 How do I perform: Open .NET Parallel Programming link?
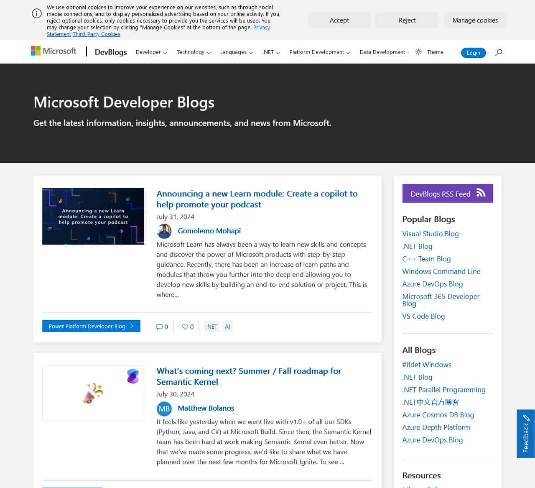tap(444, 390)
